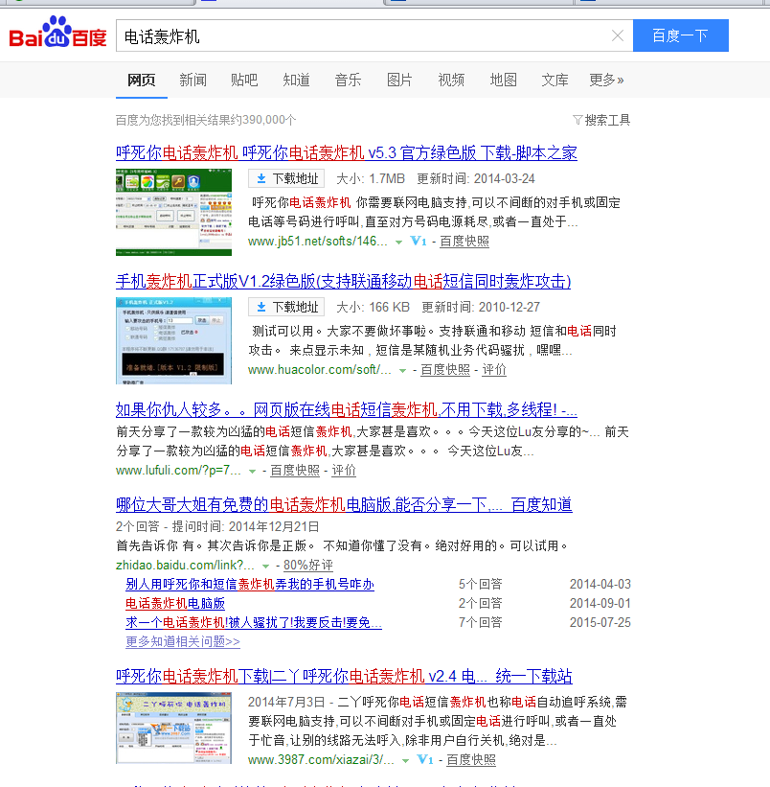Click the thumbnail of the 二丫呼死你 result
This screenshot has height=787, width=770.
click(x=173, y=729)
